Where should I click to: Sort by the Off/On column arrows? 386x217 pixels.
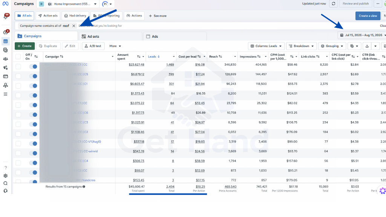tap(36, 57)
